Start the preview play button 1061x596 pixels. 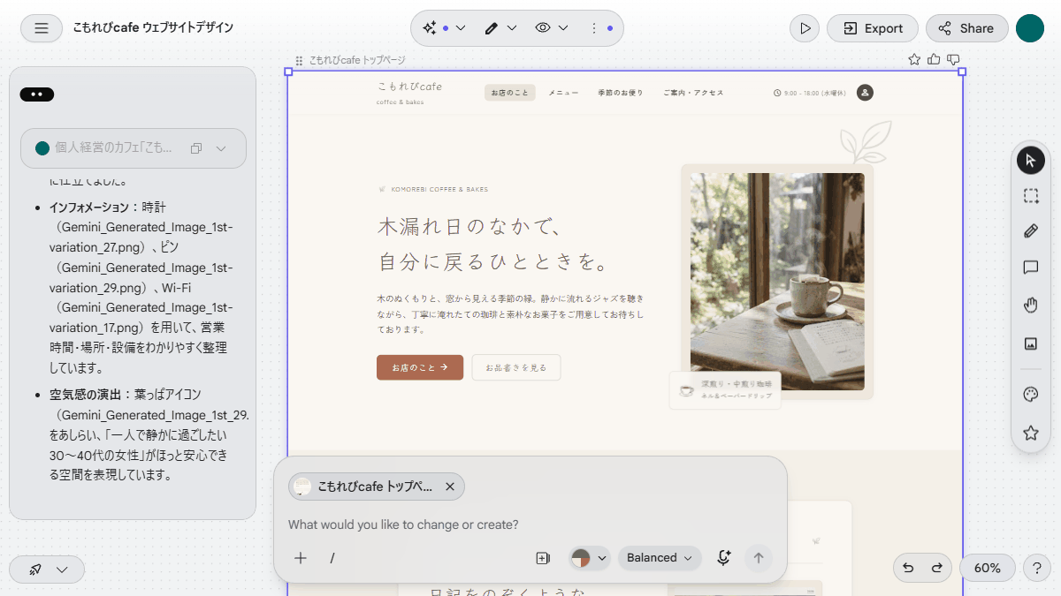click(805, 28)
